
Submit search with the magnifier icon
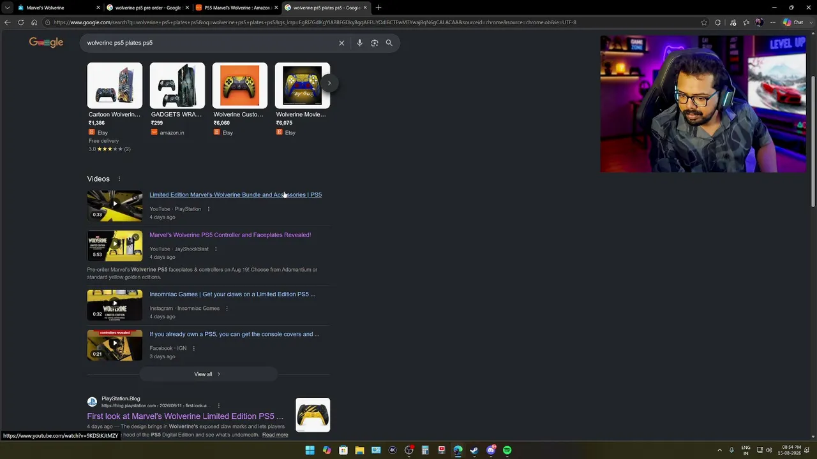point(389,43)
